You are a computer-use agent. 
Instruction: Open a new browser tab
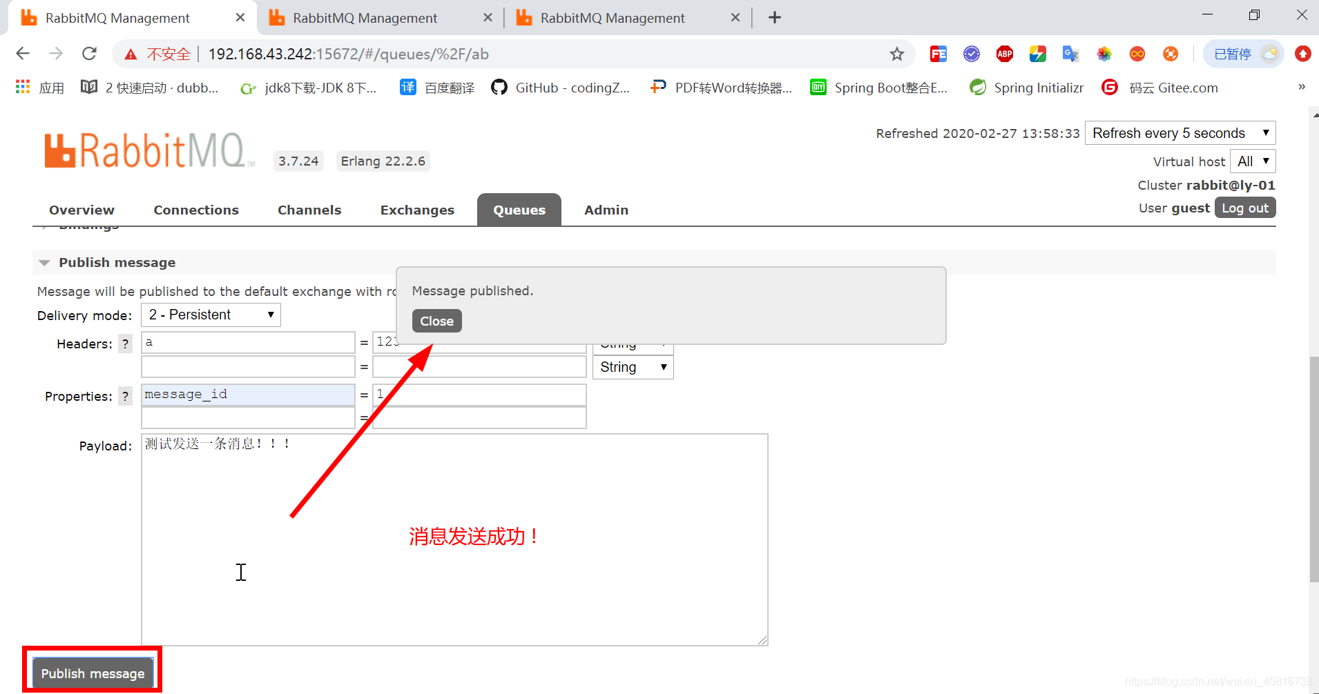point(775,17)
